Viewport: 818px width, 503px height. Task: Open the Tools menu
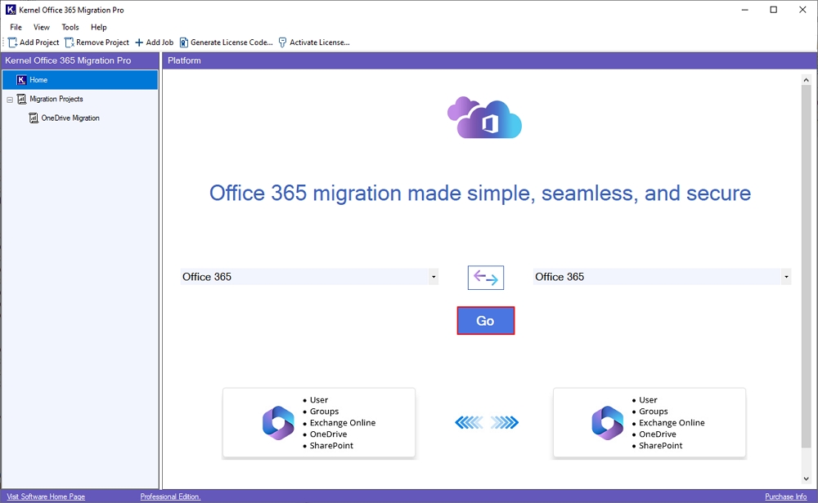70,27
